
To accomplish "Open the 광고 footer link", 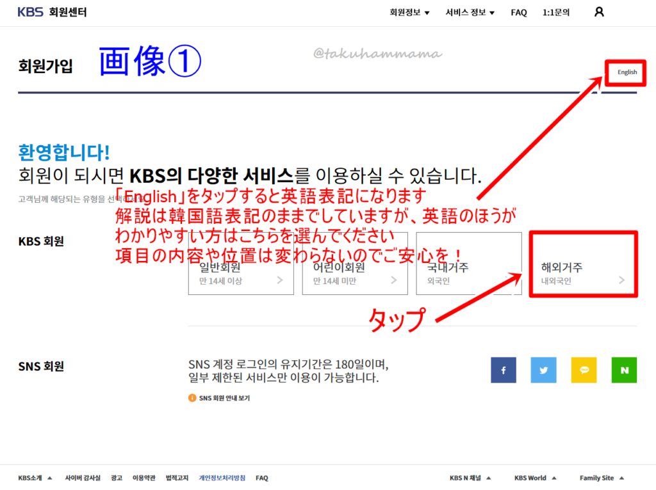I will pyautogui.click(x=117, y=478).
